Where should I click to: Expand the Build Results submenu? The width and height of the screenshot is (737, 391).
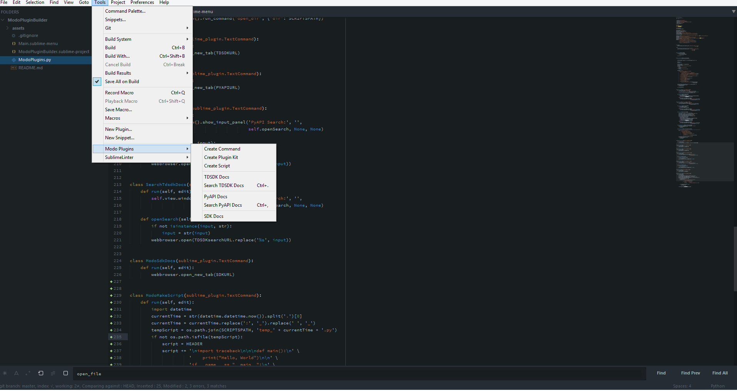tap(142, 73)
